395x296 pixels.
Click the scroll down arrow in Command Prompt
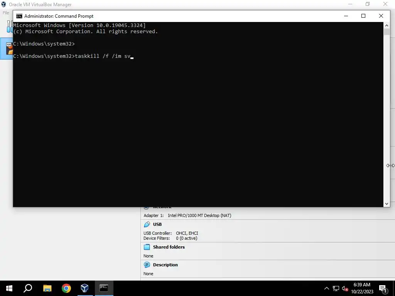tap(387, 204)
